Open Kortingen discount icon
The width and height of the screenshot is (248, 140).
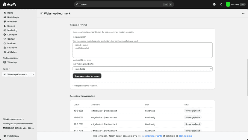coord(4,35)
